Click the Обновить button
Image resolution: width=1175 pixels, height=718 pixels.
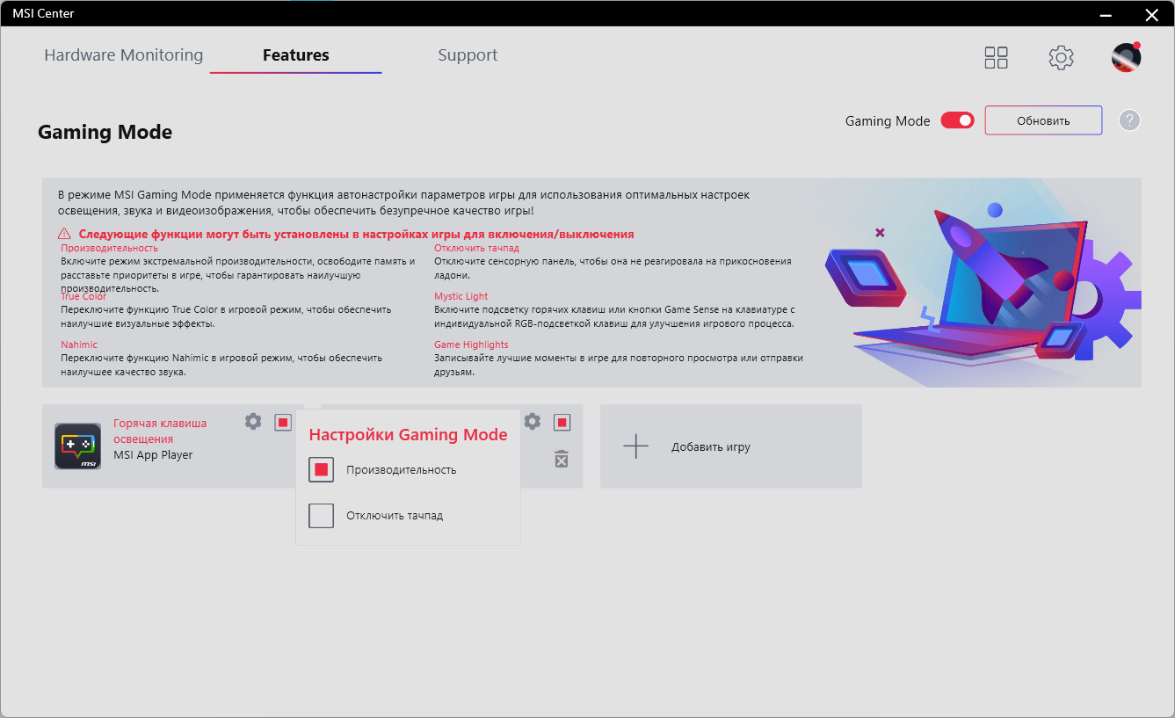[1043, 120]
